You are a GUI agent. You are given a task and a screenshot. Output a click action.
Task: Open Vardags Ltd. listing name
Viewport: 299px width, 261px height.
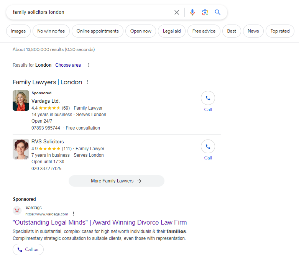(x=46, y=101)
